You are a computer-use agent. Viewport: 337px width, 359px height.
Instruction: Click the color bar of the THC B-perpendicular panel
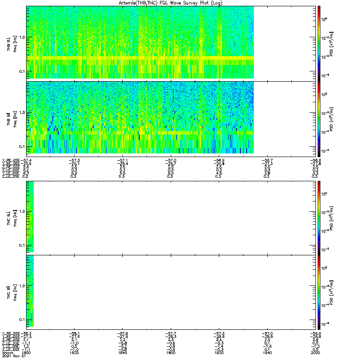point(319,218)
